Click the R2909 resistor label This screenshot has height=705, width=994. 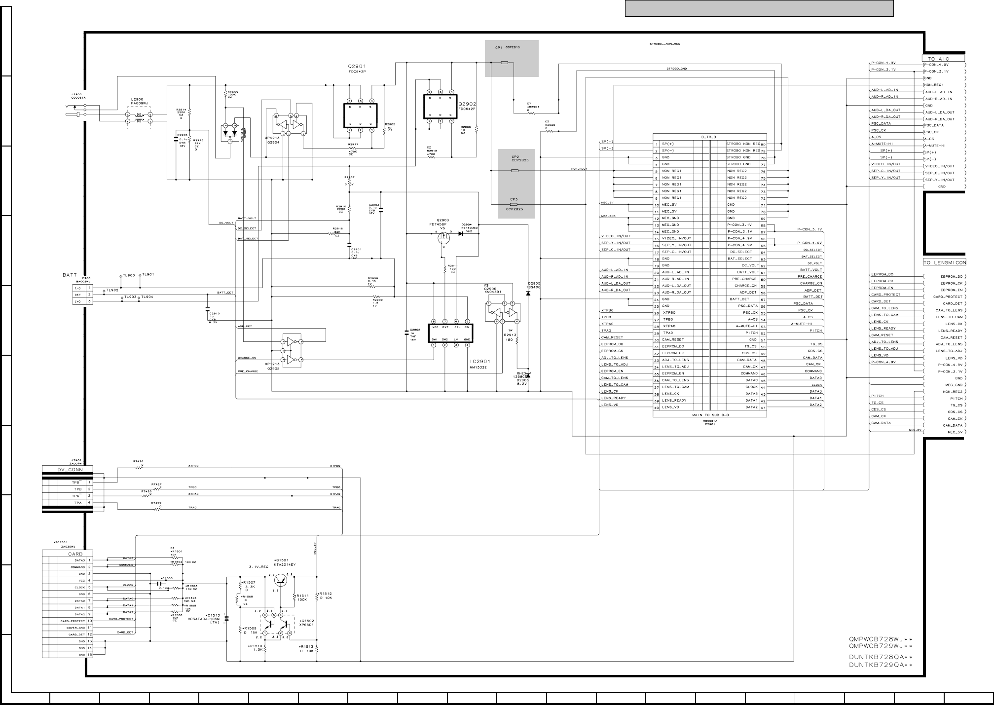[378, 302]
